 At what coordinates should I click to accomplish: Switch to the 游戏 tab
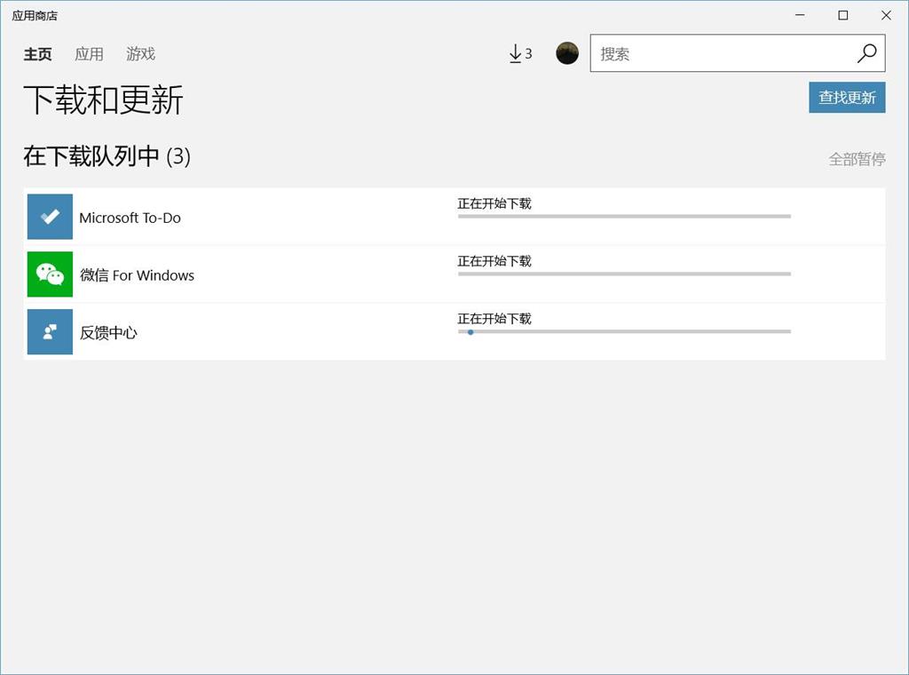pyautogui.click(x=141, y=54)
